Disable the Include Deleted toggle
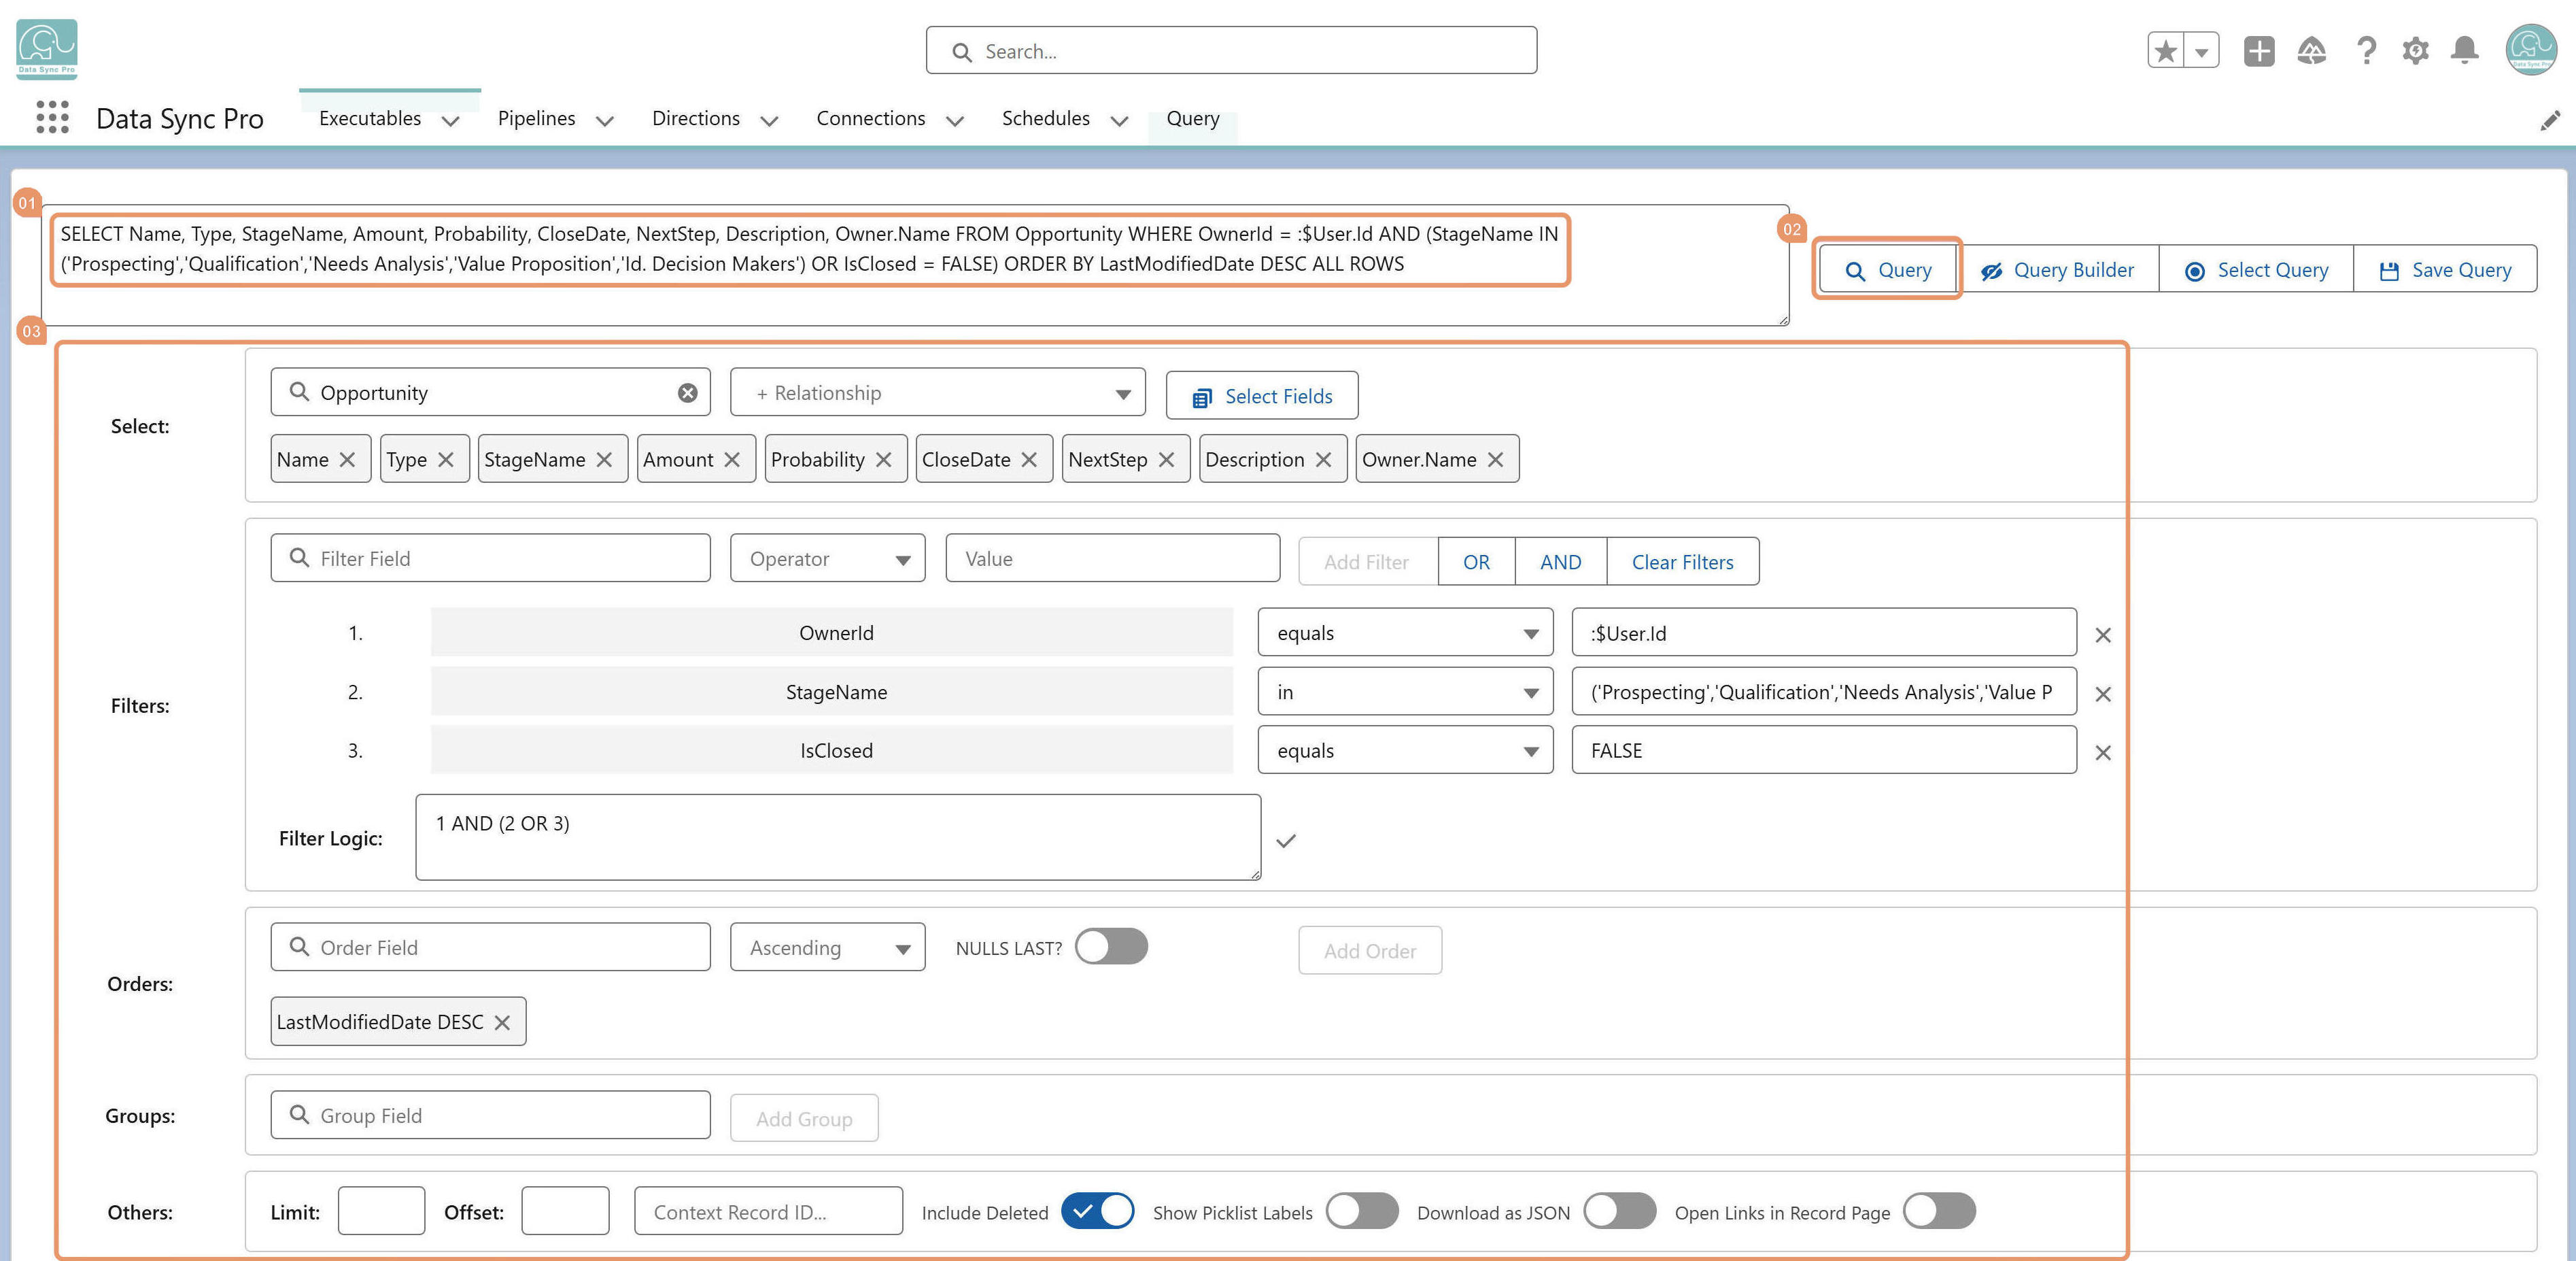The height and width of the screenshot is (1261, 2576). 1097,1211
